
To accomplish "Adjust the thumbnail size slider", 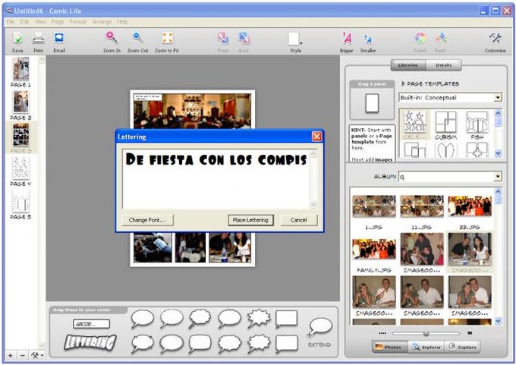I will click(426, 333).
